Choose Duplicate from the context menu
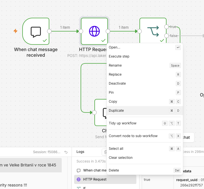This screenshot has height=189, width=204. click(145, 111)
